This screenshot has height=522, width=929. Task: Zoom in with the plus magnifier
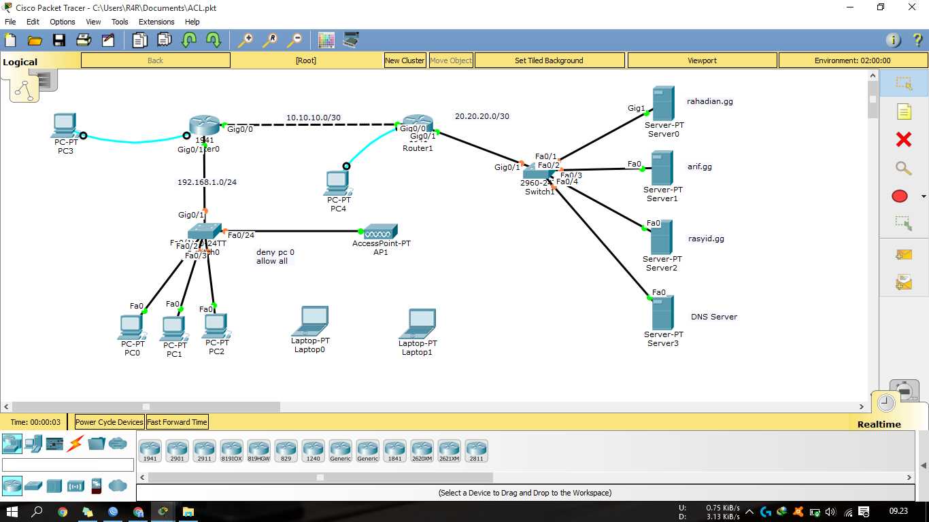coord(245,40)
